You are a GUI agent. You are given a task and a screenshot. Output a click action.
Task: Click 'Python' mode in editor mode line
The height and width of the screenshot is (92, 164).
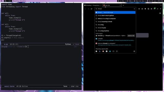[68, 44]
